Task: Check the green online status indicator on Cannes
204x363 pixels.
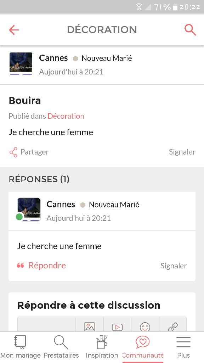Action: click(18, 216)
